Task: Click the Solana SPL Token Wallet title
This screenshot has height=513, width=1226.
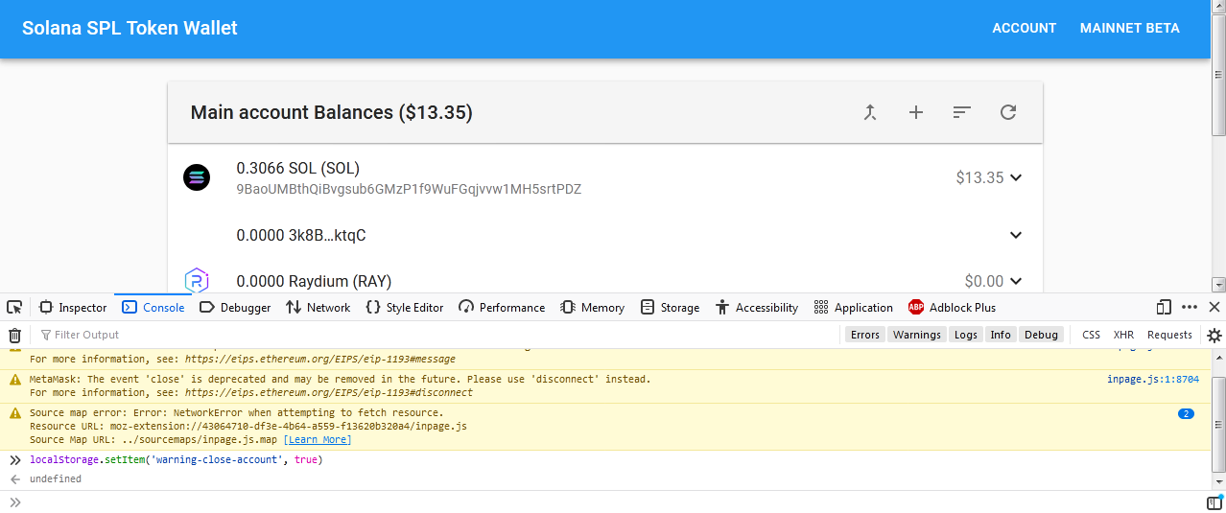Action: point(130,28)
